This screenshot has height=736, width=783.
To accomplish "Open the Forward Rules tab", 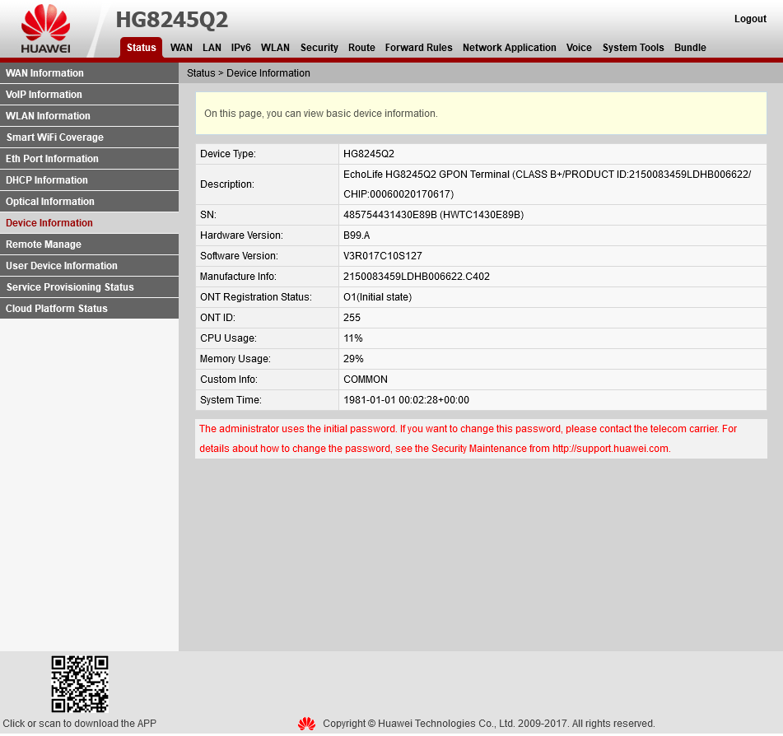I will pos(418,48).
